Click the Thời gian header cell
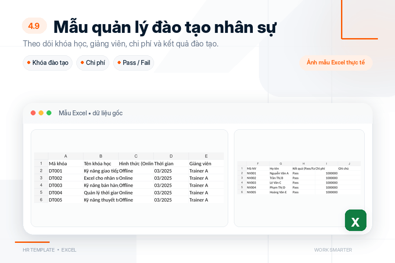Viewport: 395px width, 263px height. coord(171,163)
